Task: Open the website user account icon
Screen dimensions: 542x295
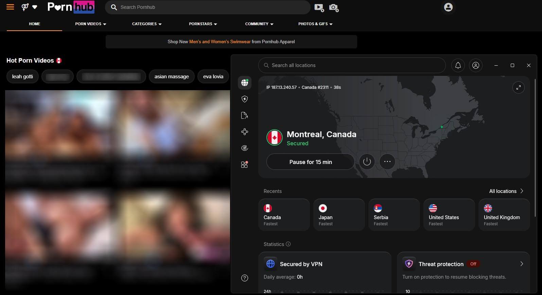Action: pyautogui.click(x=448, y=7)
